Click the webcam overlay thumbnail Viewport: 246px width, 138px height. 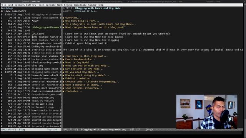pos(207,112)
